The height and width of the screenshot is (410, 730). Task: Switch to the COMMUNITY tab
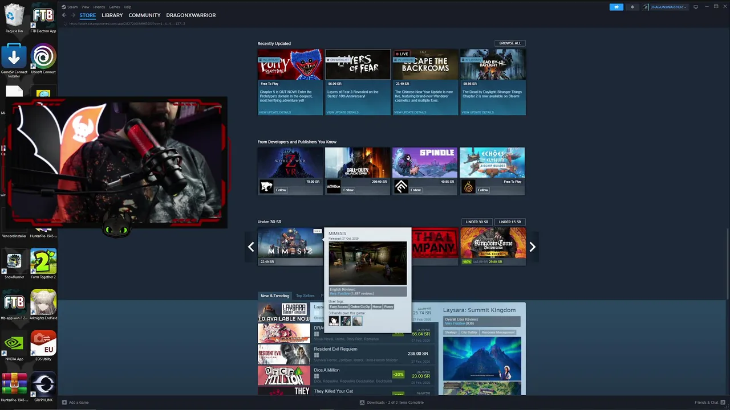144,15
